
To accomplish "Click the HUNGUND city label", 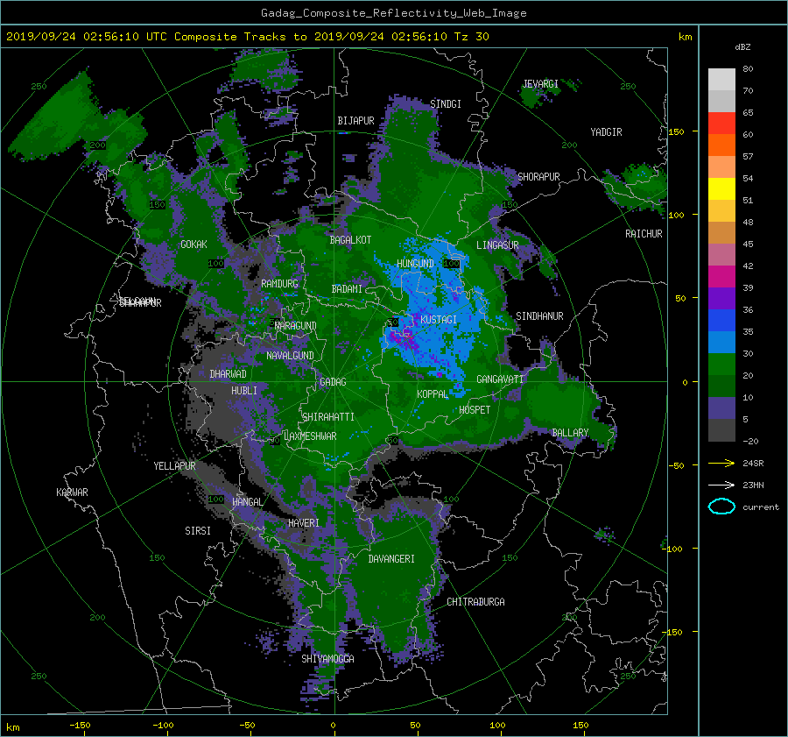I will tap(415, 264).
